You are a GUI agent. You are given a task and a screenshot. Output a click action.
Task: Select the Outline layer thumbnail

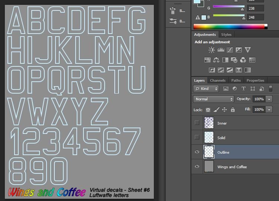coord(209,152)
